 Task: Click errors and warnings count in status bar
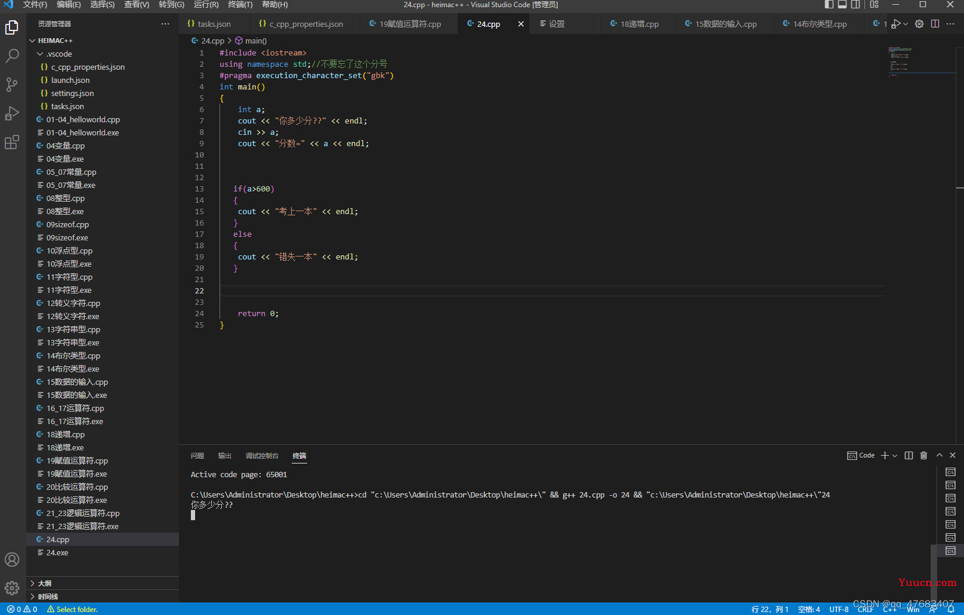click(22, 609)
